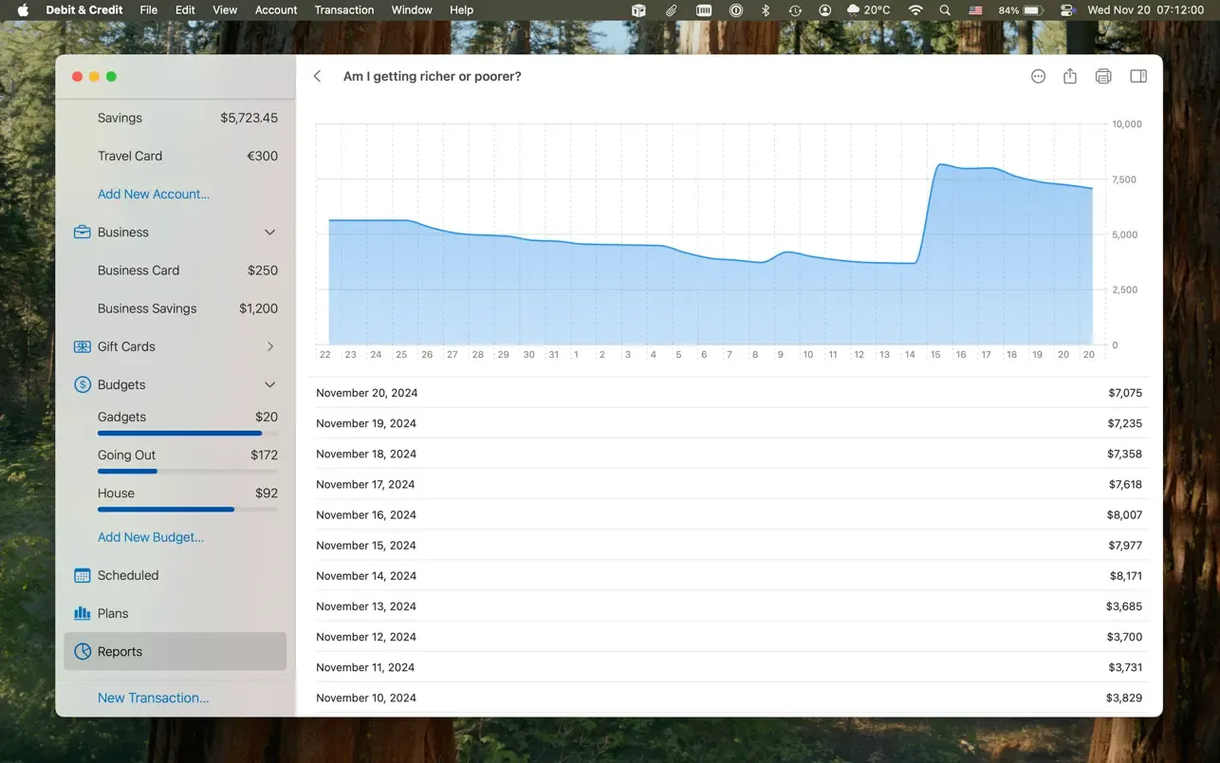Open the macOS Control Center icon
Image resolution: width=1220 pixels, height=763 pixels.
pos(1066,9)
